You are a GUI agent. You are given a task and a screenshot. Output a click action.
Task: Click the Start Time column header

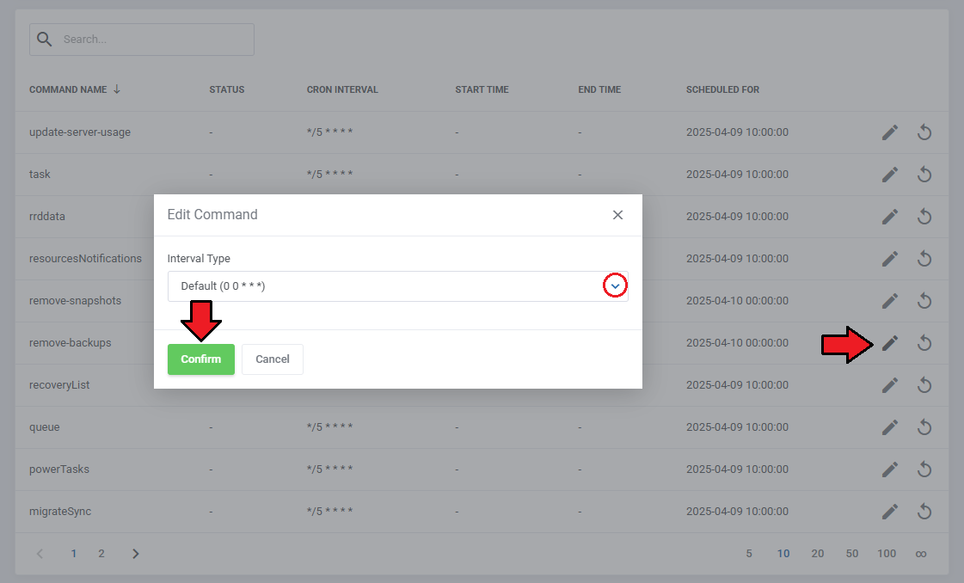pos(482,89)
